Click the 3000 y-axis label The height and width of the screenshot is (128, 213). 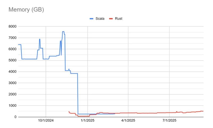click(x=12, y=83)
